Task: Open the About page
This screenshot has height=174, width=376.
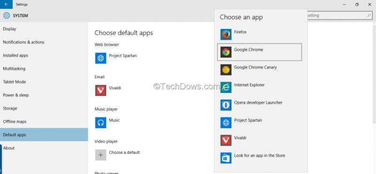Action: click(44, 148)
